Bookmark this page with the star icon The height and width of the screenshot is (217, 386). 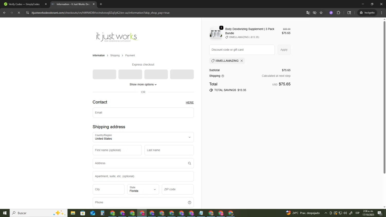click(321, 13)
